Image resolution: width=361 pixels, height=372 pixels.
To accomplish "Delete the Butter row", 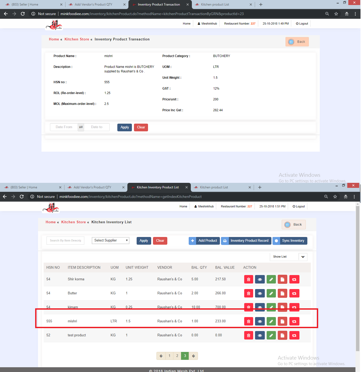I will [249, 293].
